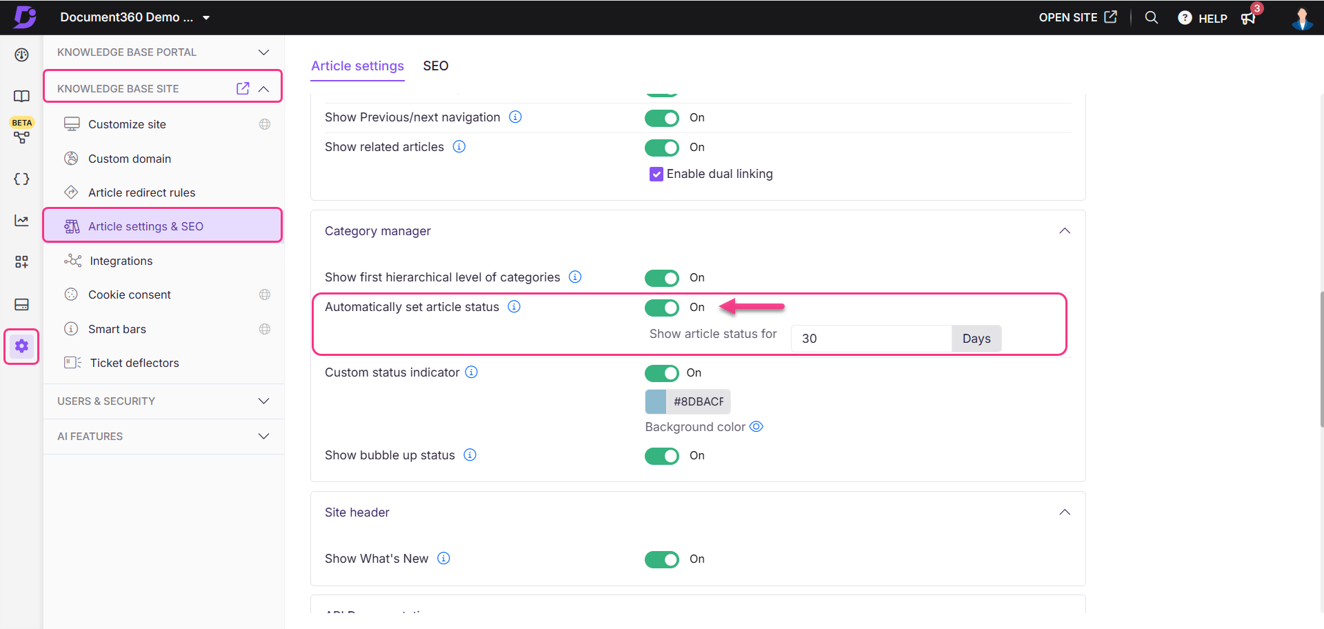Open the widgets grid icon

coord(22,261)
